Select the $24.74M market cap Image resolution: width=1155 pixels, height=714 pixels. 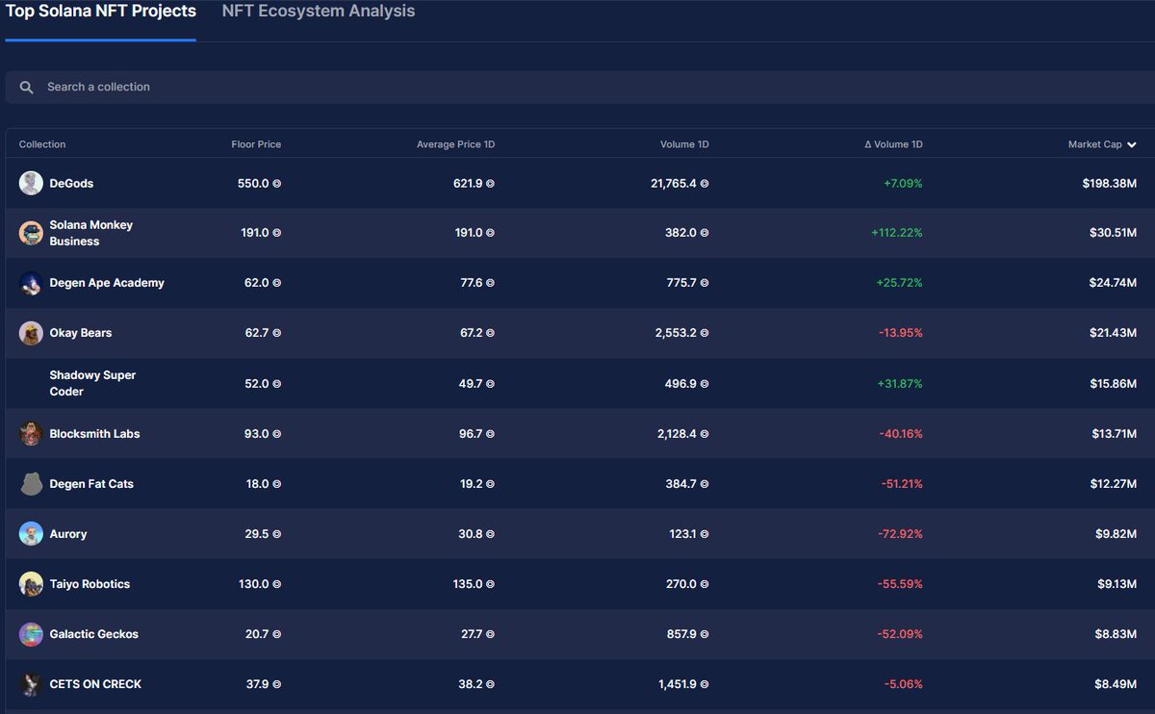1112,283
